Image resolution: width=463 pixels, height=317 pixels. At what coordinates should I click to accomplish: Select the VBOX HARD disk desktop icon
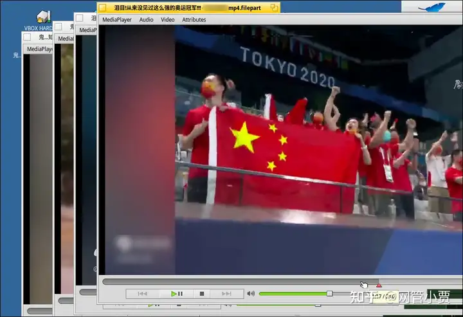[x=44, y=21]
